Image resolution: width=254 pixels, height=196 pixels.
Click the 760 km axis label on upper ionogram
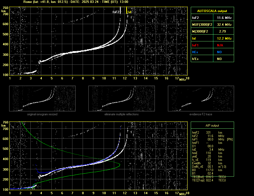coord(5,8)
